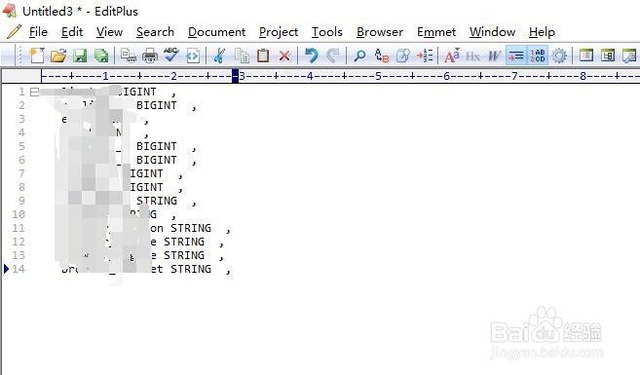Screen dimensions: 640x375
Task: Toggle Output window icon
Action: [x=629, y=56]
